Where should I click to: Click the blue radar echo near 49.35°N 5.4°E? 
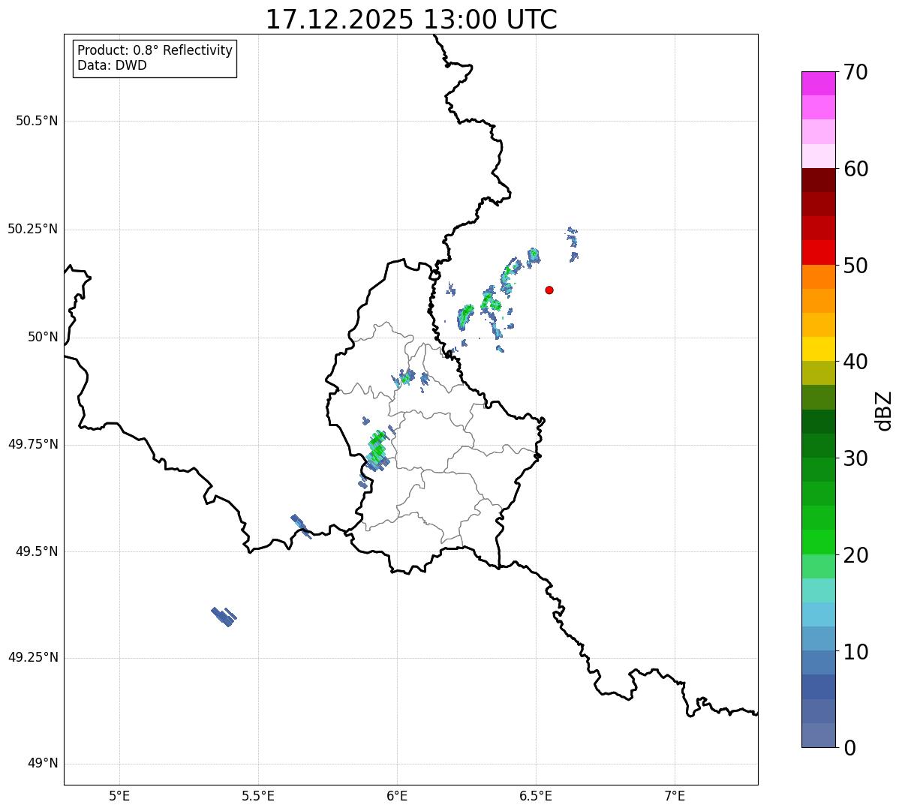point(224,617)
